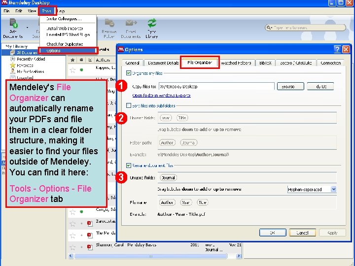Choose Invite Colleagues from Tools menu

(x=64, y=19)
